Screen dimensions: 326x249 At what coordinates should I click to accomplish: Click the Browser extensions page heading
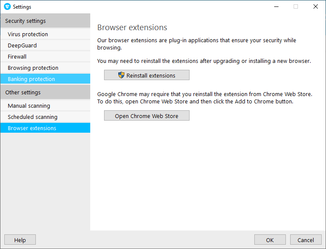tap(132, 28)
